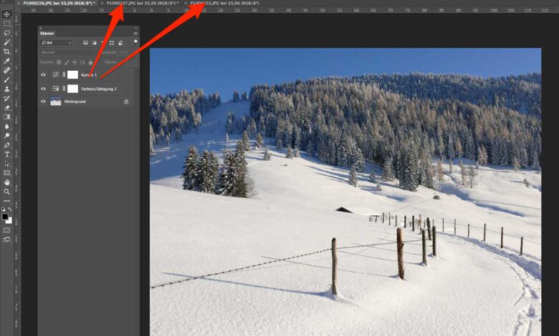Click the lock icon on Hintergrund layer

[x=126, y=102]
